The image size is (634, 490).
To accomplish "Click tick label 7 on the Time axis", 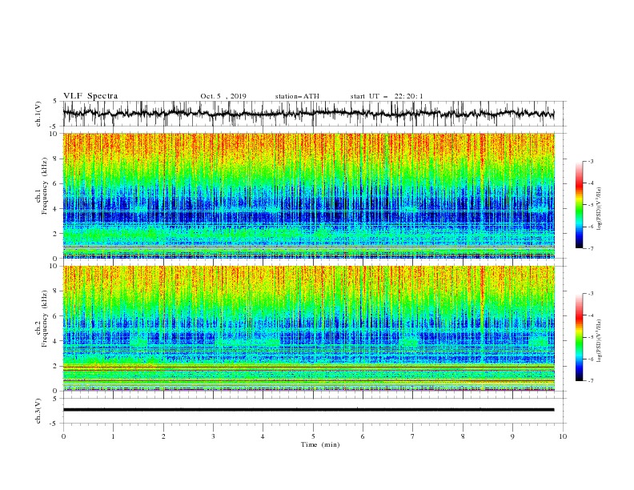I will point(413,436).
